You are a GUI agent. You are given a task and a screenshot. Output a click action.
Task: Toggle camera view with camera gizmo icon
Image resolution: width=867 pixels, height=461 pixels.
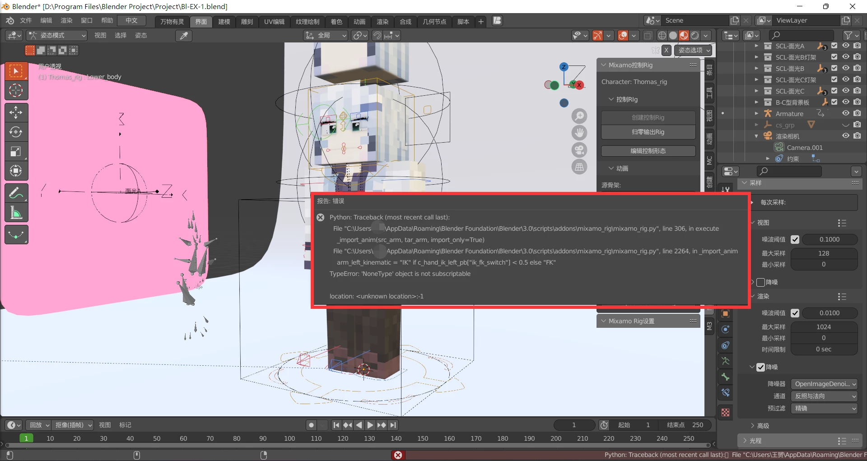click(x=579, y=150)
